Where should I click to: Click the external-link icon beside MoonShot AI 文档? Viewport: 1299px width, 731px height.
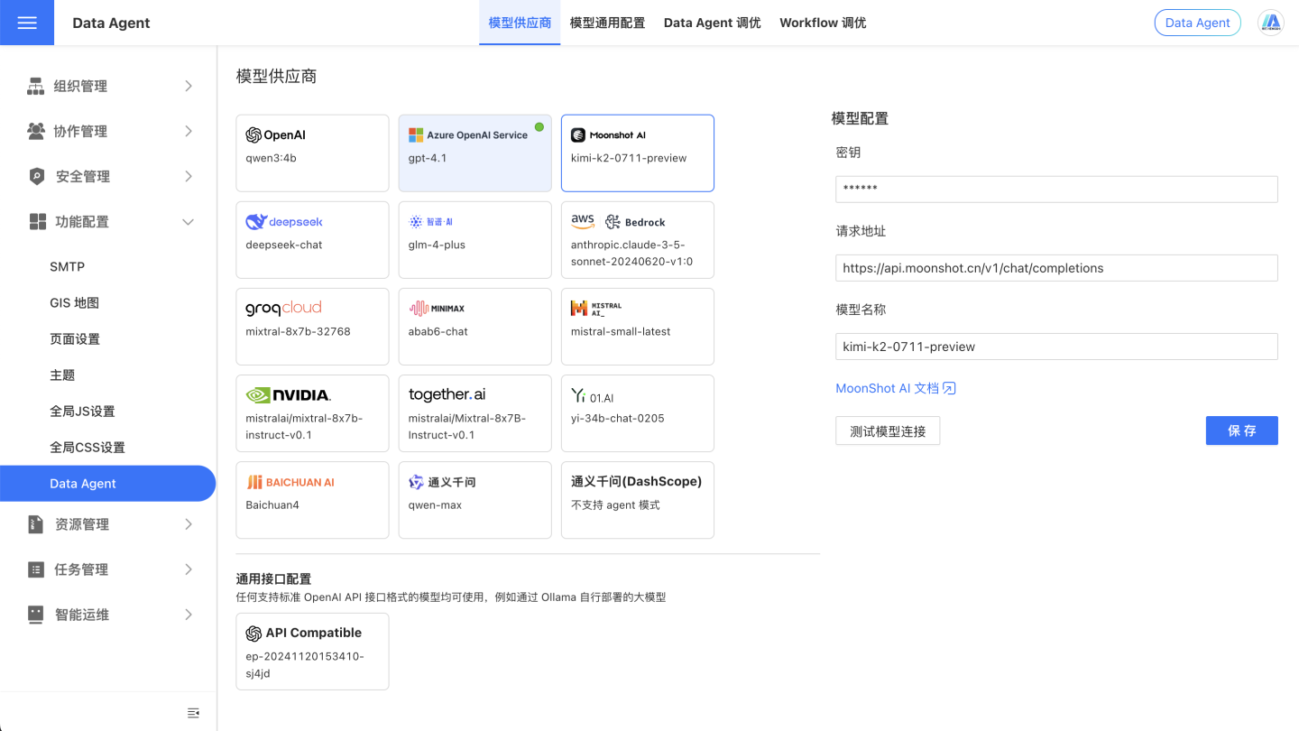[x=948, y=387]
